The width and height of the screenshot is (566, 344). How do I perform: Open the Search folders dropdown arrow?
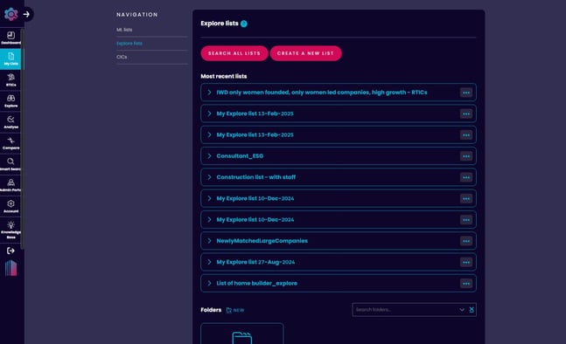click(462, 310)
